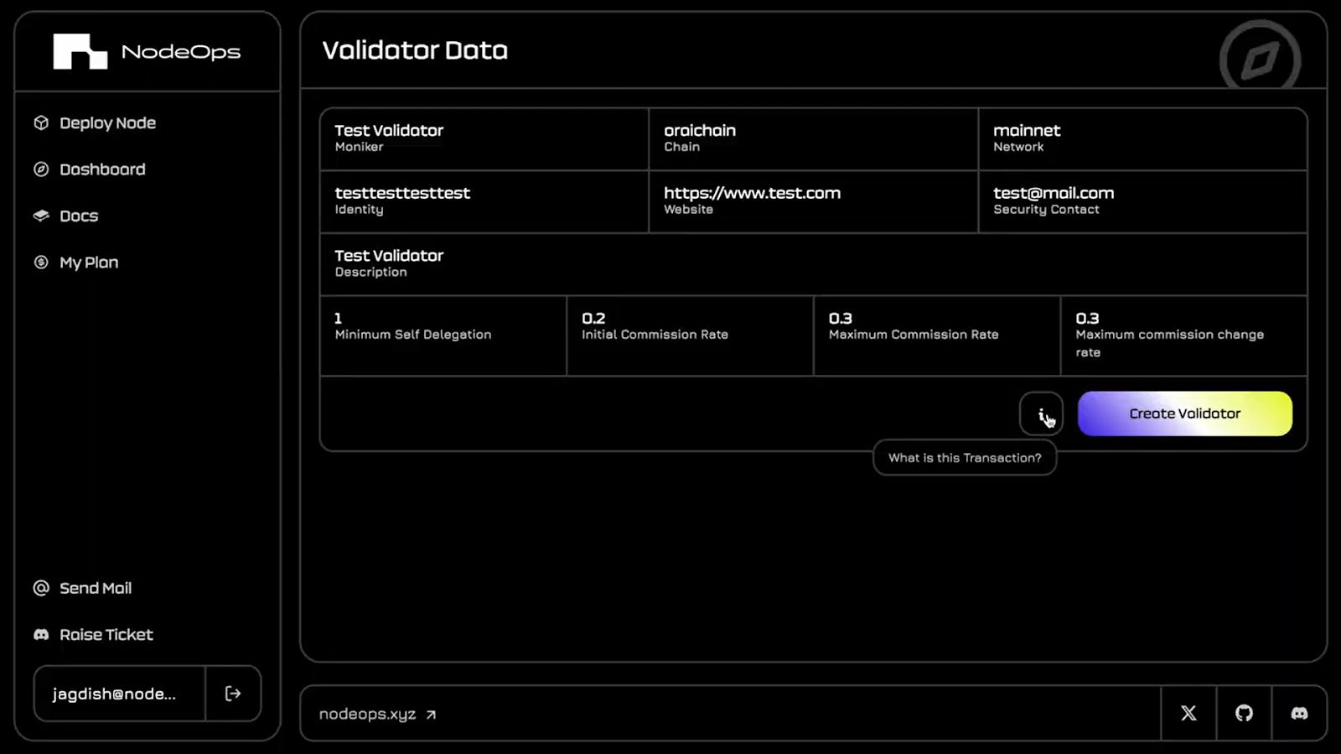Click the Send Mail at-sign icon

click(41, 588)
